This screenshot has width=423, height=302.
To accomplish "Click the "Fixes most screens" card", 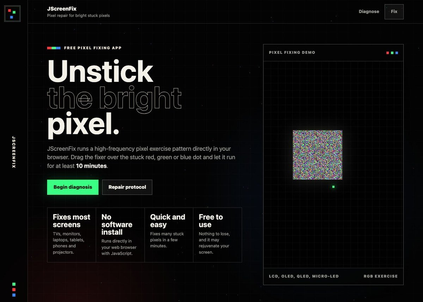I will pos(72,235).
